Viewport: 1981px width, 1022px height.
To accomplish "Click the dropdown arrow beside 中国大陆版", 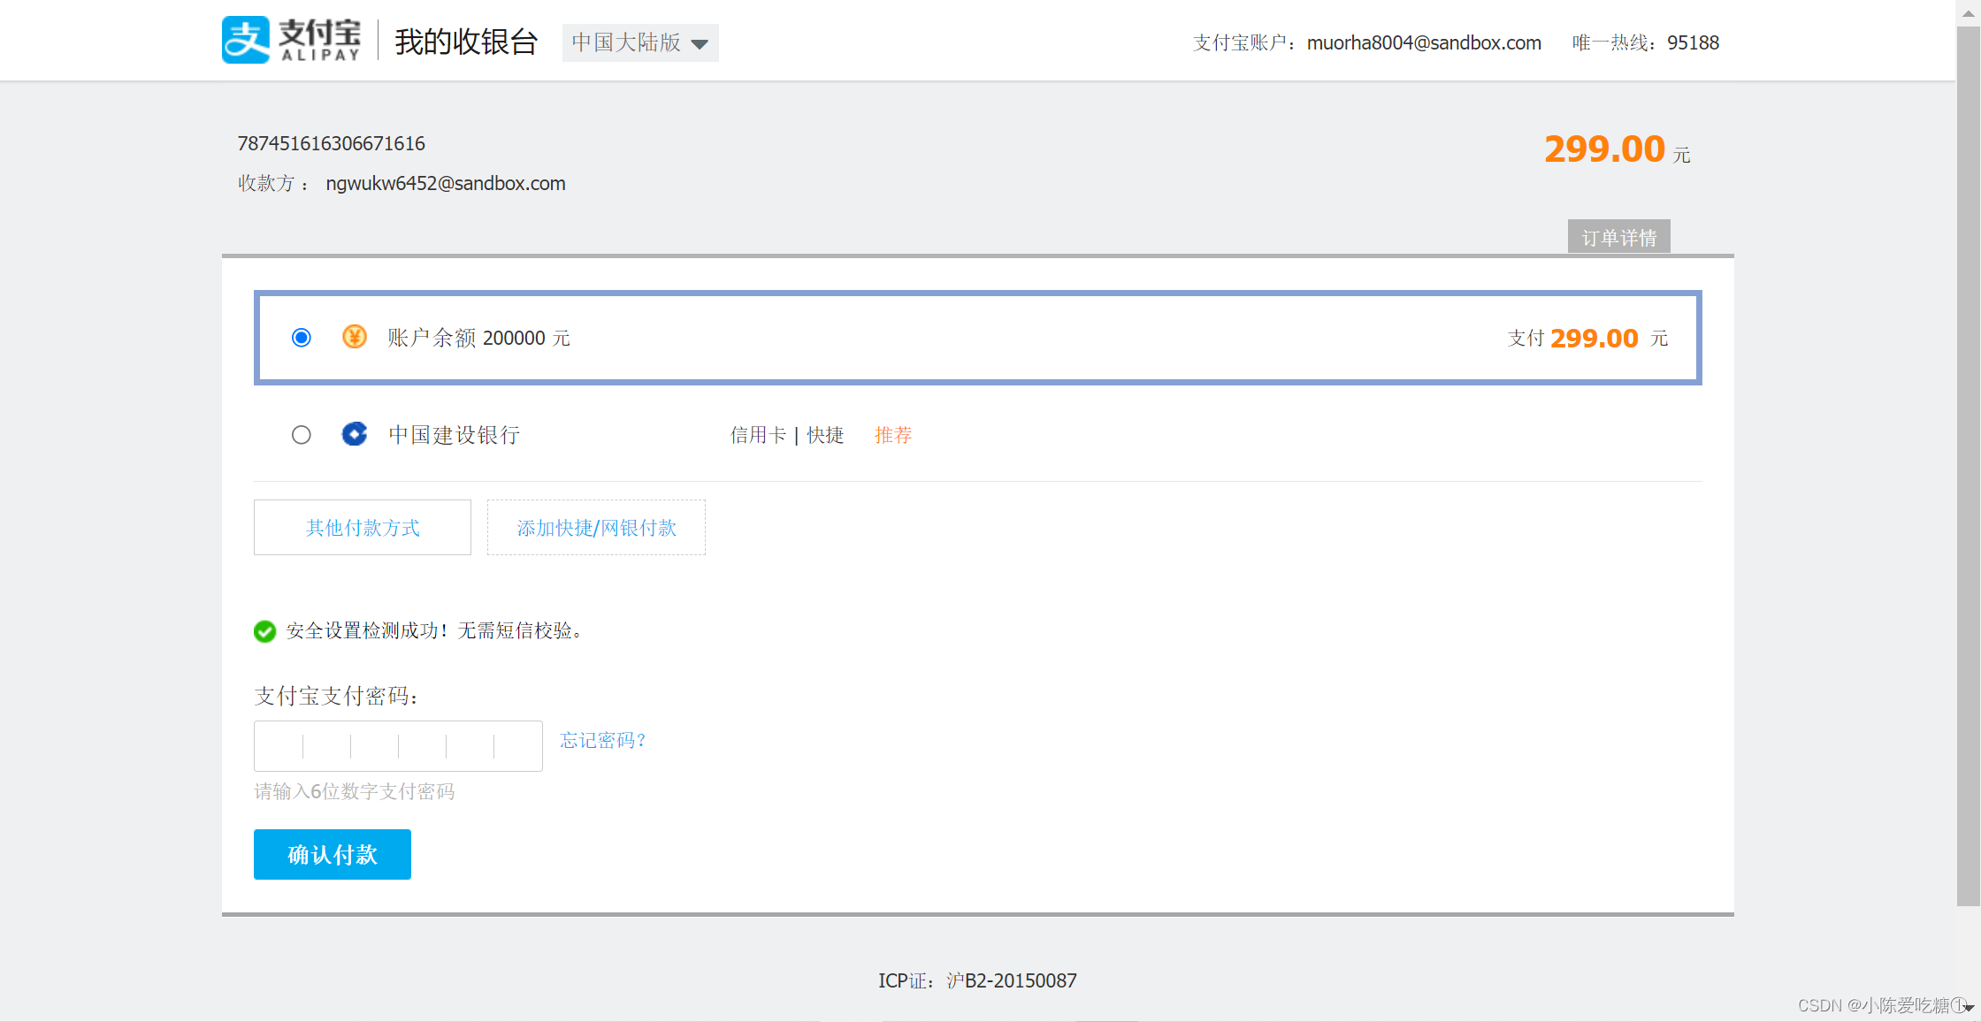I will (700, 44).
